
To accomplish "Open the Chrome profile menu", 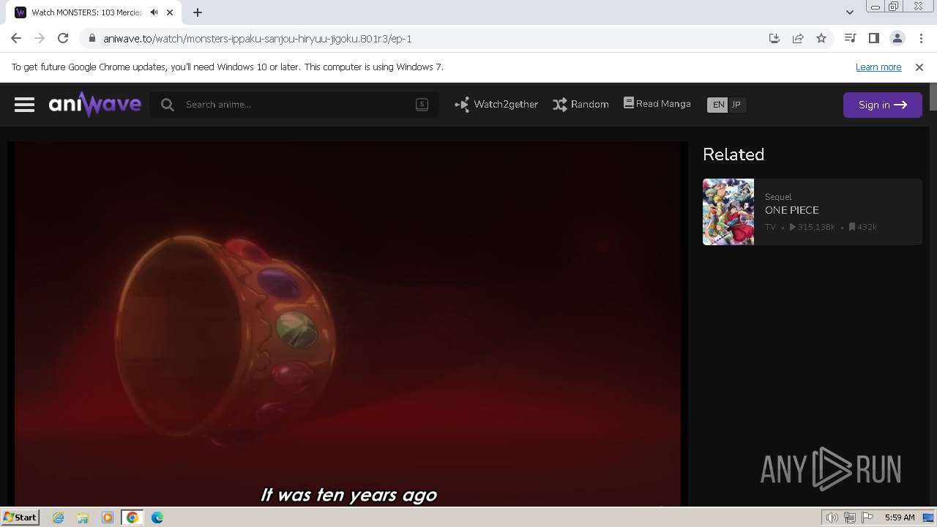I will point(897,38).
